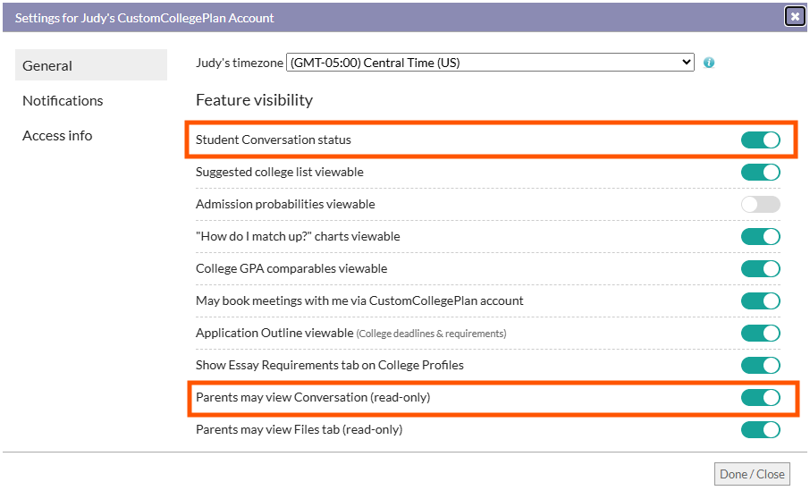The width and height of the screenshot is (810, 499).
Task: Click the timezone dropdown arrow
Action: pos(686,63)
